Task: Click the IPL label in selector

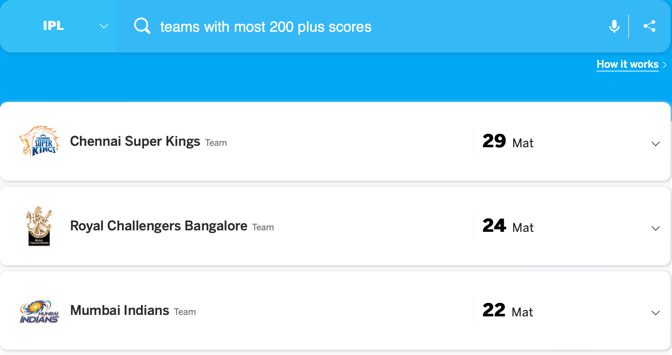Action: click(54, 26)
